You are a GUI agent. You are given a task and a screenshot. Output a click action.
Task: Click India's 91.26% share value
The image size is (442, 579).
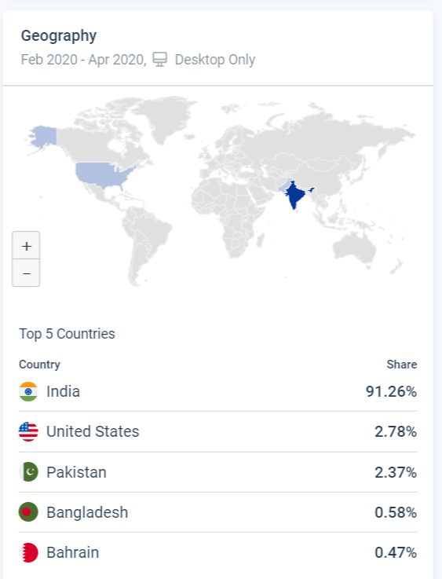pos(391,391)
